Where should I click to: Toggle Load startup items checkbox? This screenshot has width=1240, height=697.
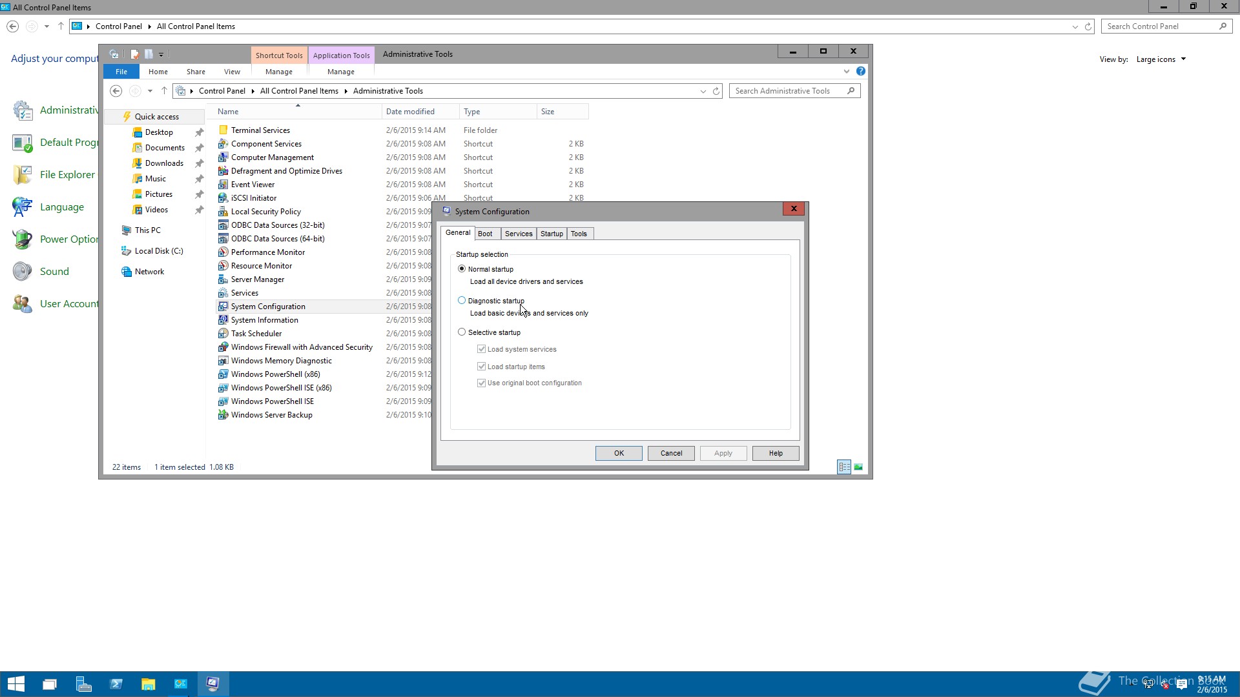pos(481,366)
